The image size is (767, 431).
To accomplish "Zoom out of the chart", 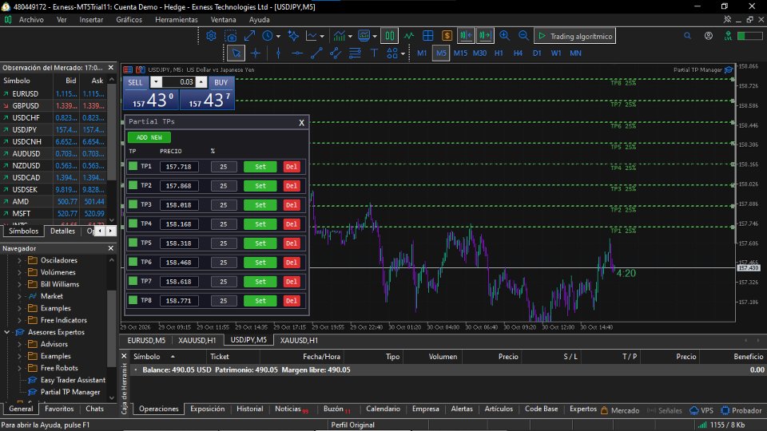I will [x=523, y=36].
